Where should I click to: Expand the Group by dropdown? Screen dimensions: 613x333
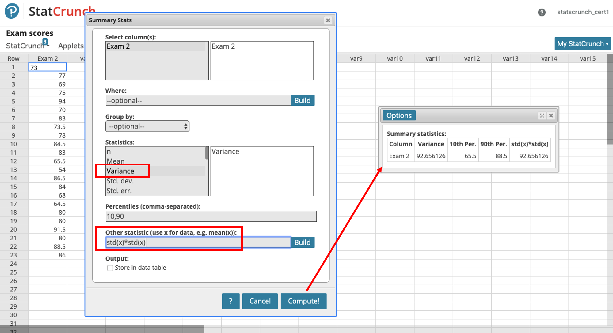click(x=147, y=126)
